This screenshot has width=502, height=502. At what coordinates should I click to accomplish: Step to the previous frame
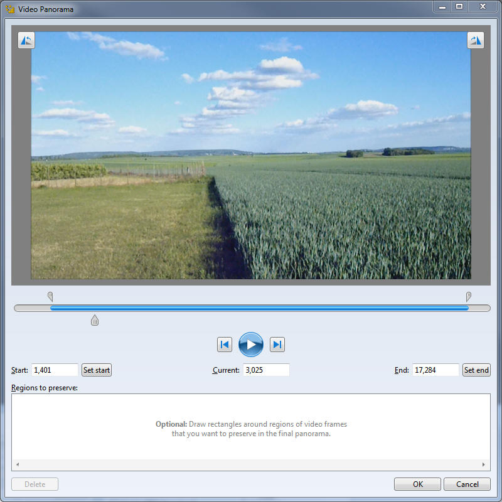[225, 344]
